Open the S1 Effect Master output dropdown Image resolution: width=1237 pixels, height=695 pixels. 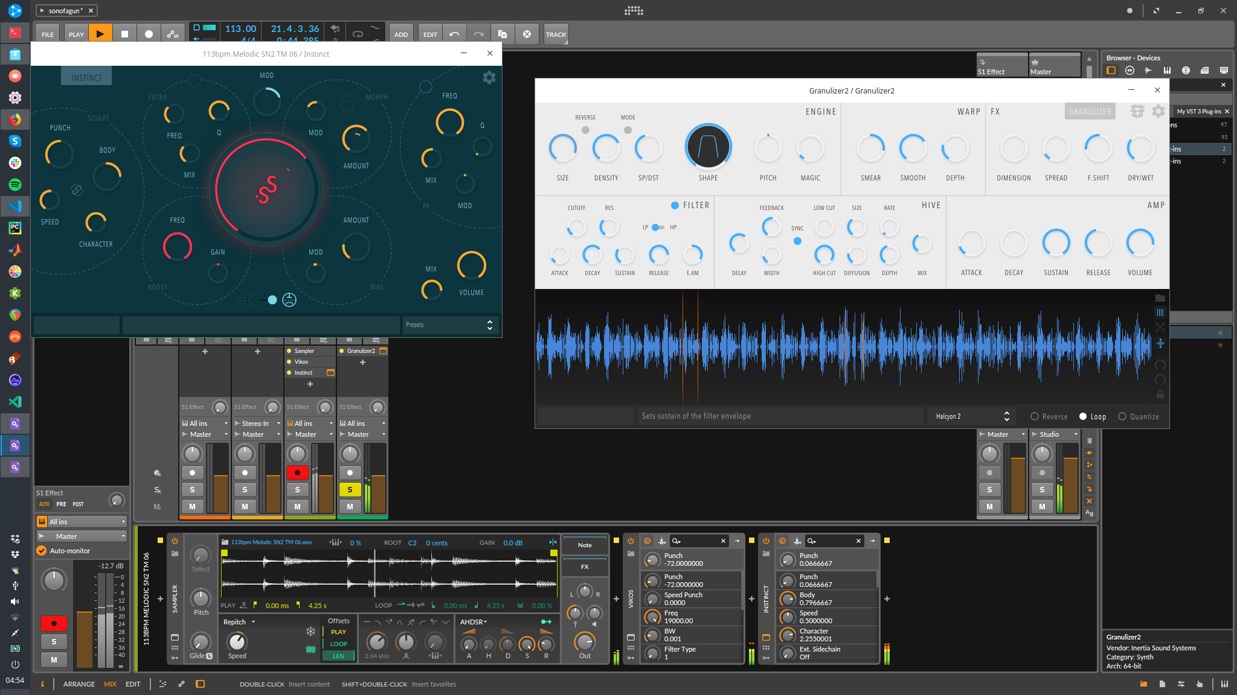(x=82, y=536)
